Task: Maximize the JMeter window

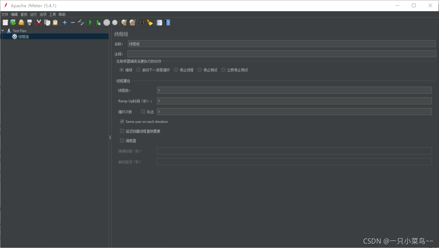Action: coord(414,5)
